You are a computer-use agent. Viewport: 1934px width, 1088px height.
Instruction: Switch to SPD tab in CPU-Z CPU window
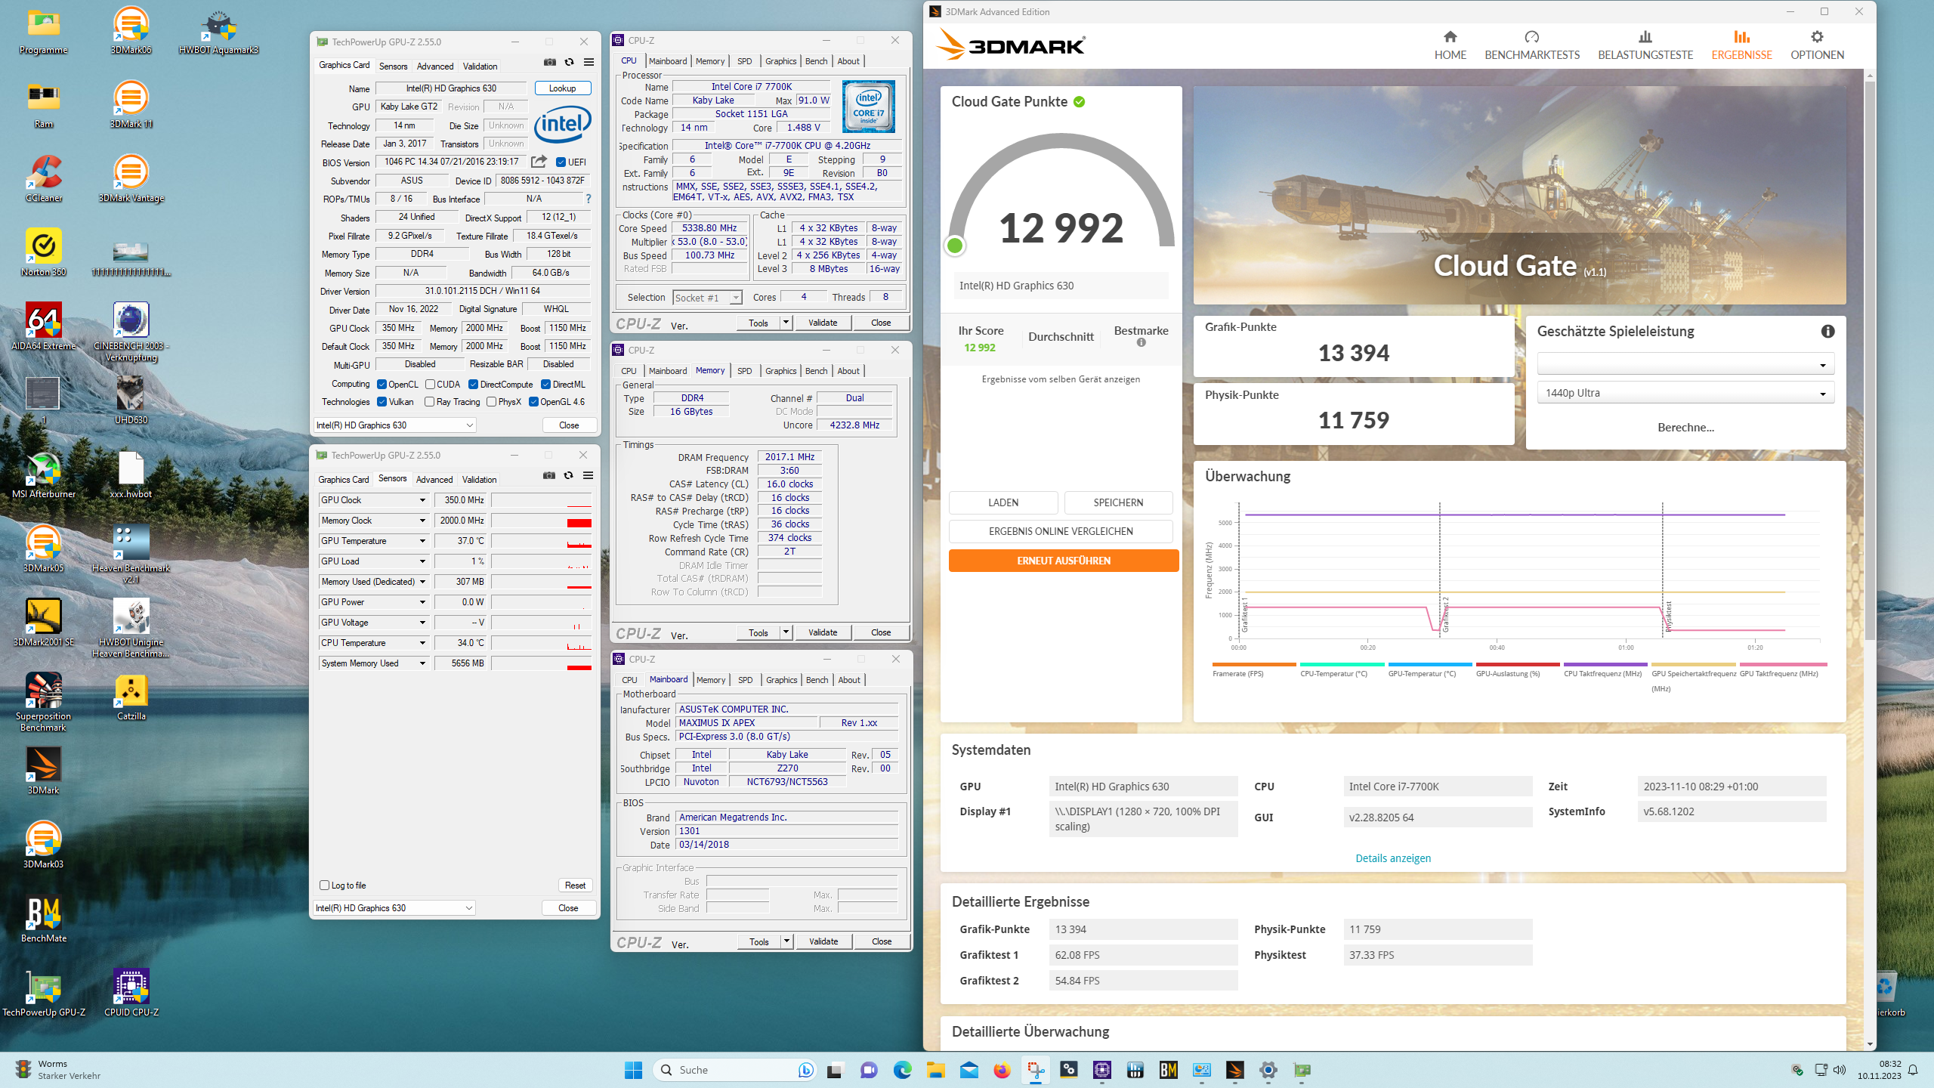(745, 61)
